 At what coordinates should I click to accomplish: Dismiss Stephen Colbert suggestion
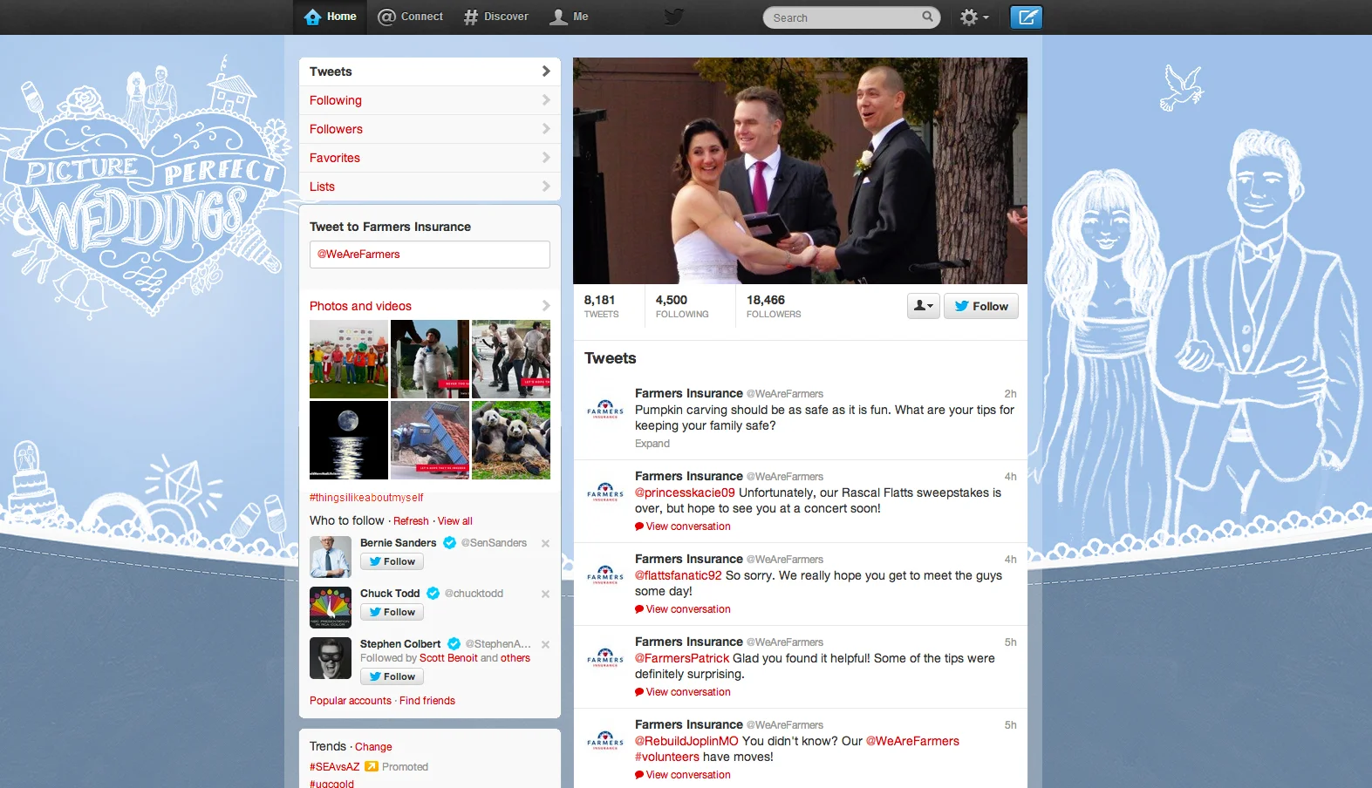[545, 644]
